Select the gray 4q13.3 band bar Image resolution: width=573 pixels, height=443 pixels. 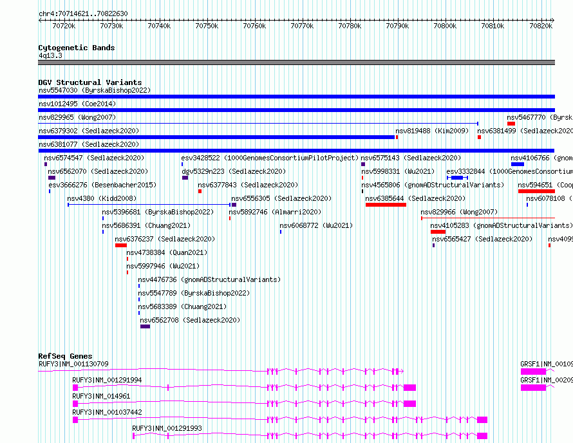pyautogui.click(x=296, y=62)
